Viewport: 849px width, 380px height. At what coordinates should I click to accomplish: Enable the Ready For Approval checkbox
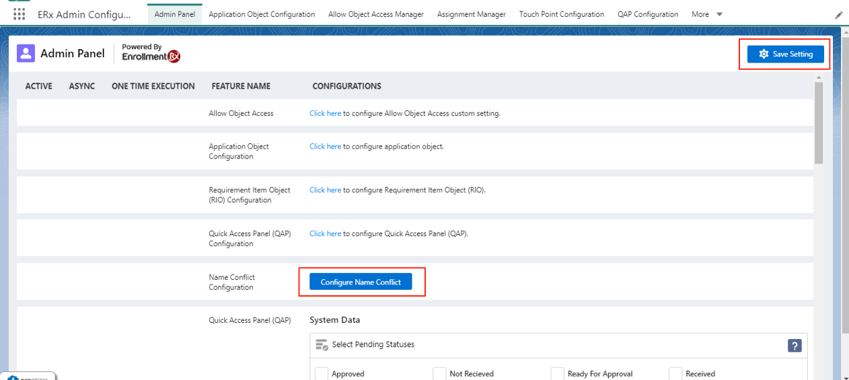[x=557, y=373]
